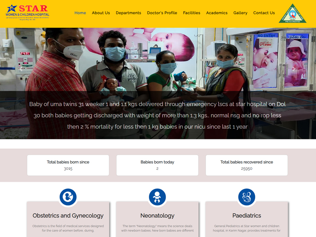Viewport: 316px width, 237px height.
Task: Click the Total babies born since card
Action: click(x=68, y=165)
